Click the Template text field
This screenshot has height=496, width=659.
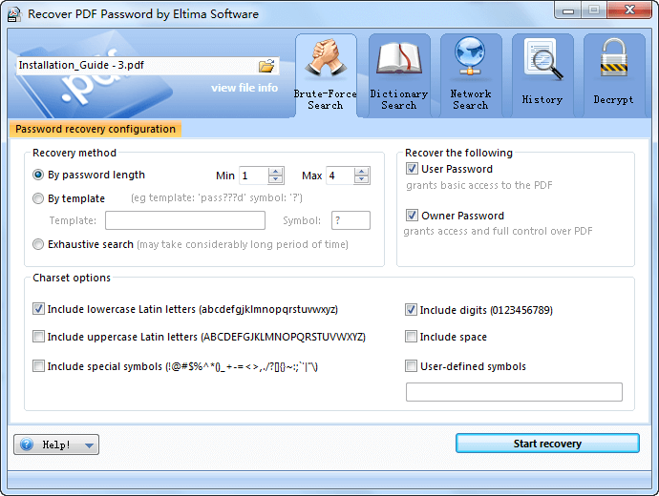(x=185, y=220)
